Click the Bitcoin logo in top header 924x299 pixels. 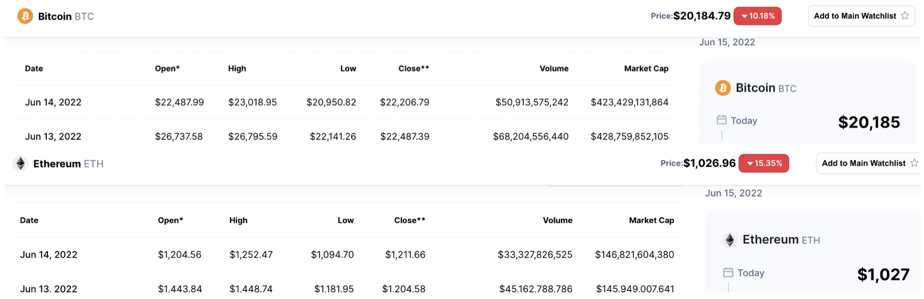tap(25, 16)
